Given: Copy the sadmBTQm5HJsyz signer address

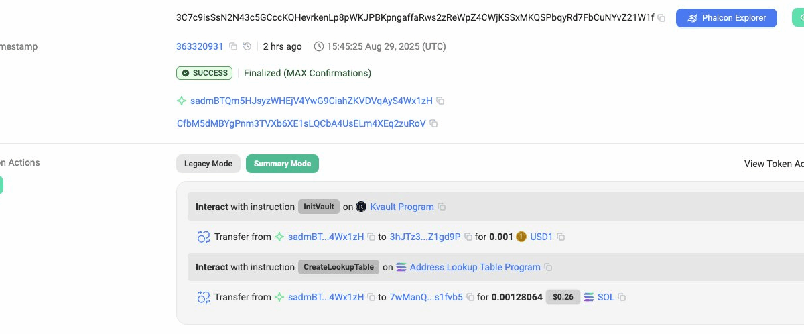Looking at the screenshot, I should click(x=440, y=101).
